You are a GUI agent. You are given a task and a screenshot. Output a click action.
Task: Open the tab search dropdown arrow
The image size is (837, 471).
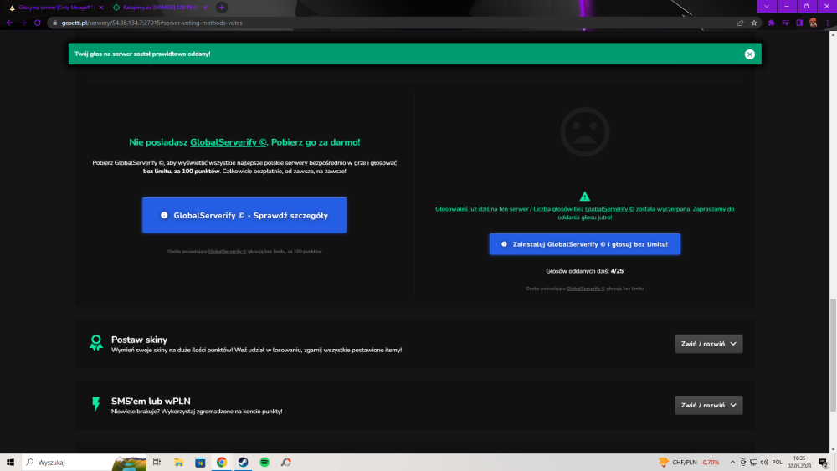click(x=767, y=6)
